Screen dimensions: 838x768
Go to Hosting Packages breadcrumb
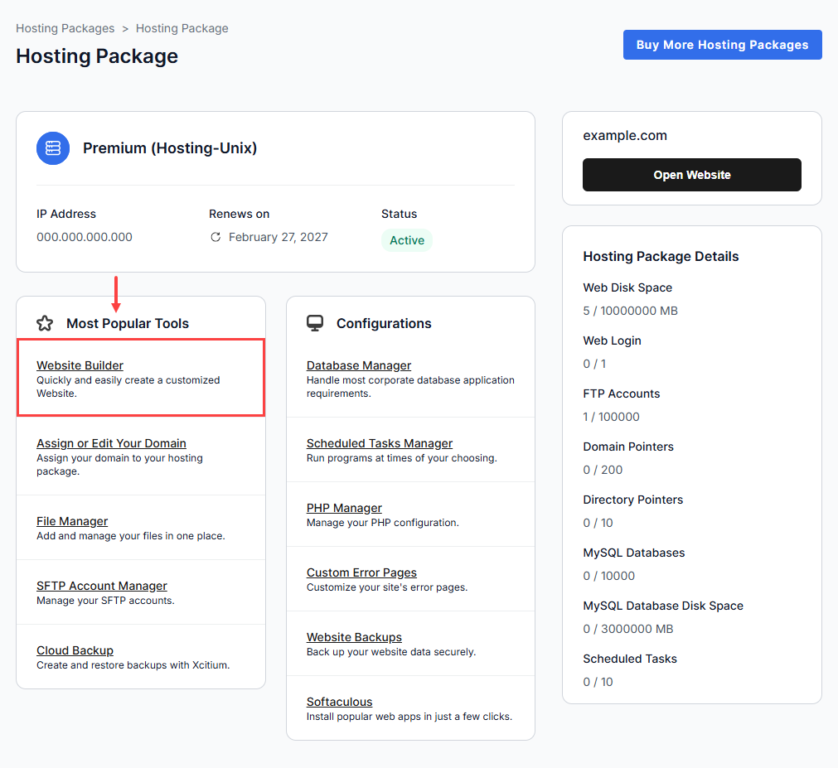(x=65, y=28)
